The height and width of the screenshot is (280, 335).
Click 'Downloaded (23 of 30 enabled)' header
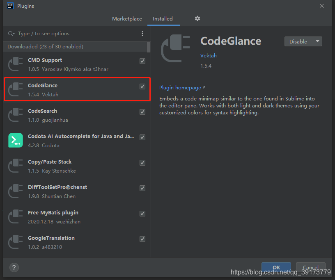point(45,46)
